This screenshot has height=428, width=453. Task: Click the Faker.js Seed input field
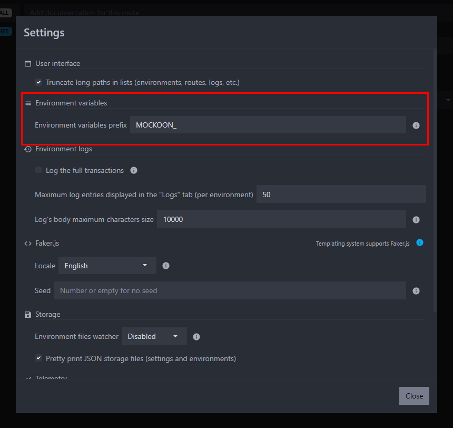click(230, 290)
